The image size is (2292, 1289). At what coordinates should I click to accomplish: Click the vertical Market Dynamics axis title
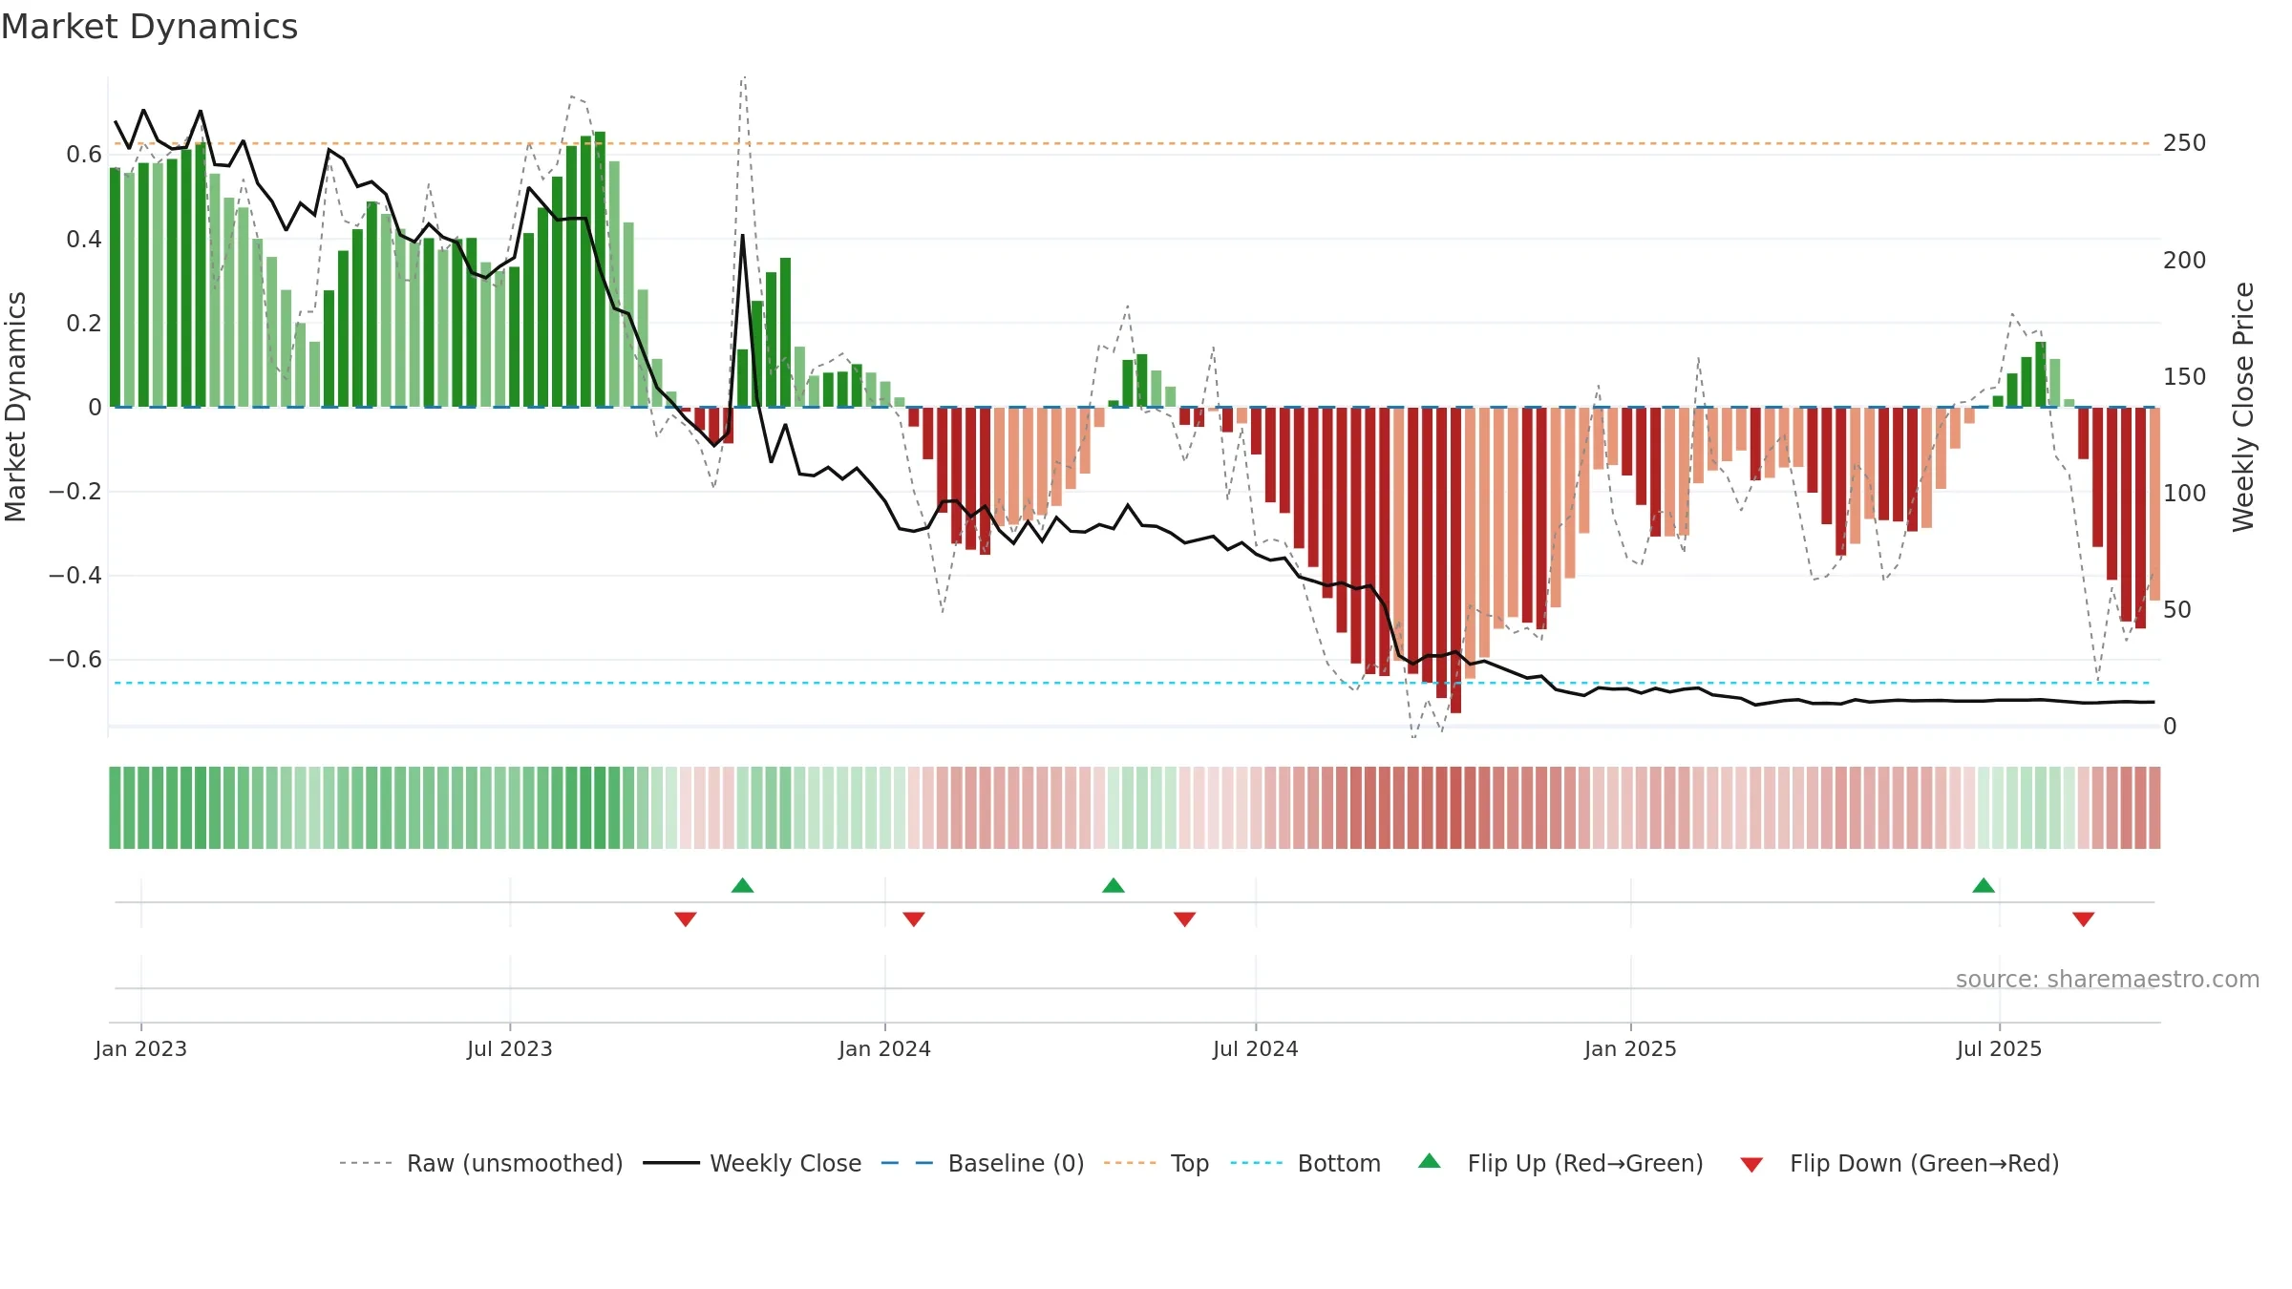pyautogui.click(x=16, y=407)
